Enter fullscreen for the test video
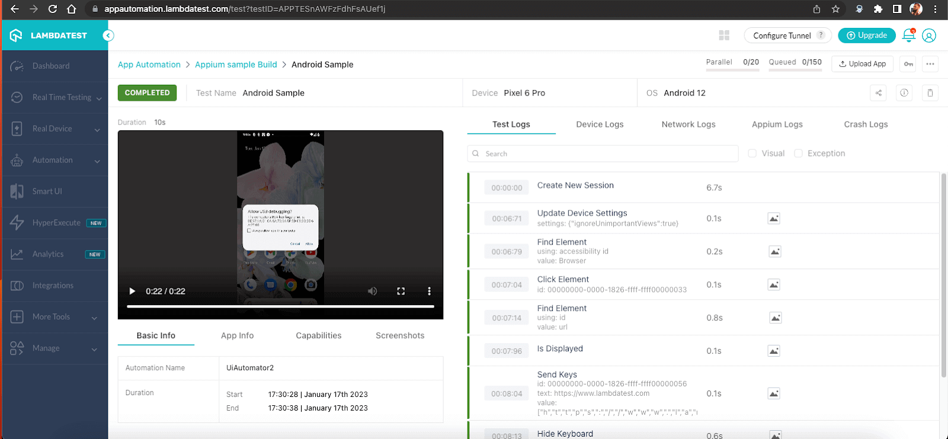 (401, 291)
